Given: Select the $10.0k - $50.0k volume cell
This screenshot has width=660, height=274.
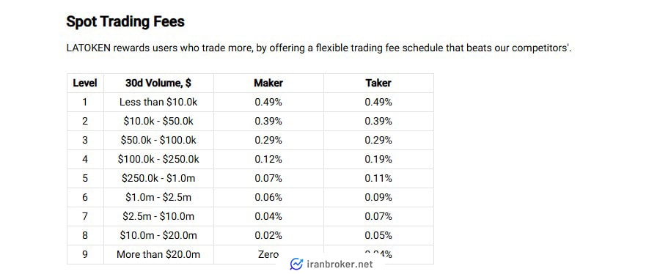Looking at the screenshot, I should [x=158, y=121].
